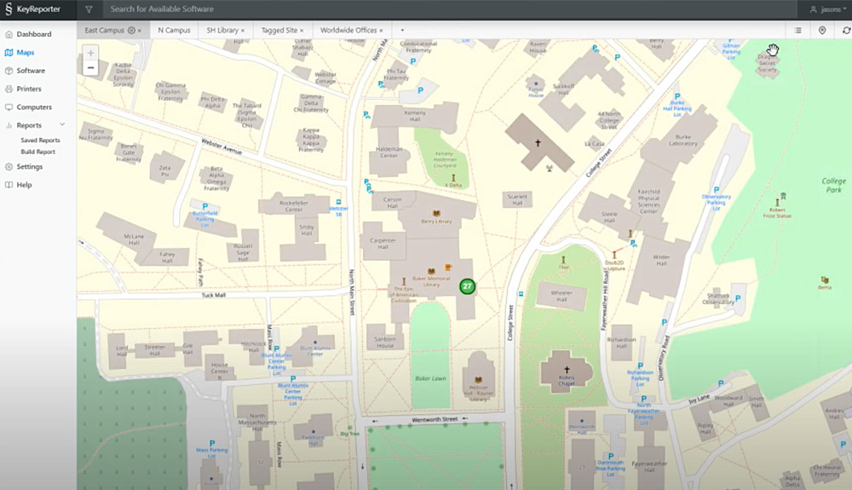Select the East Campus map tab
852x490 pixels.
(x=104, y=31)
